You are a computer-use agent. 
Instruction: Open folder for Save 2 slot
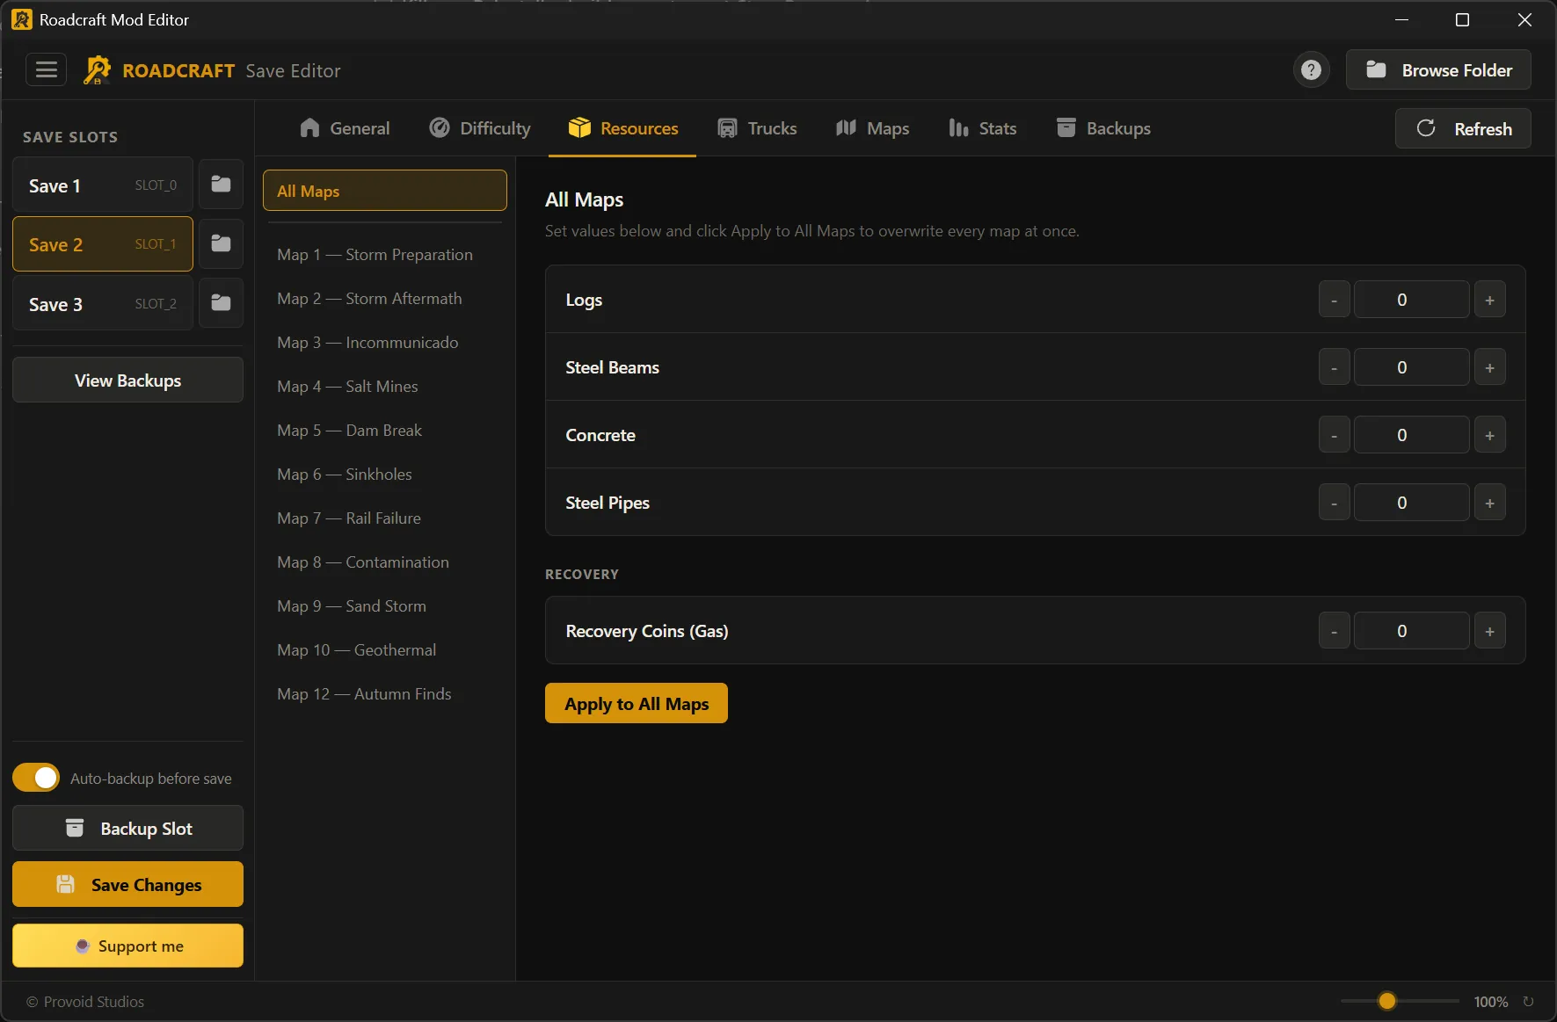coord(221,243)
